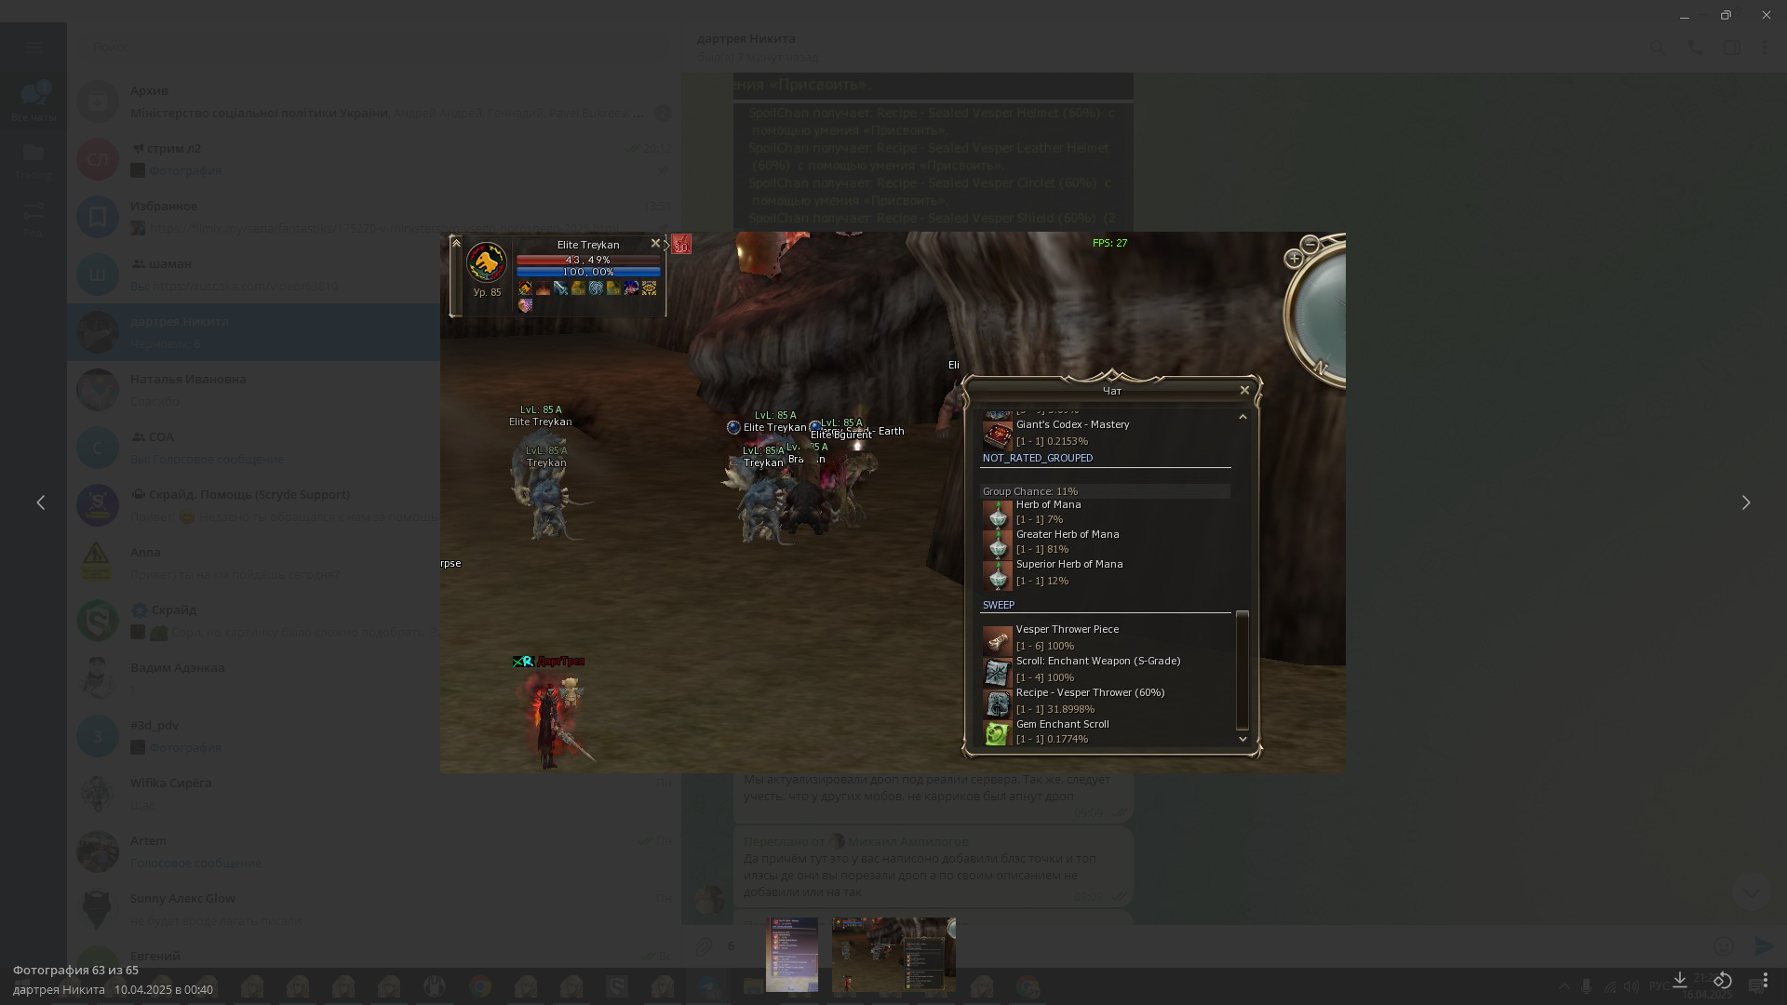Open the viewer's three-dot options menu
The image size is (1787, 1005).
(x=1766, y=980)
